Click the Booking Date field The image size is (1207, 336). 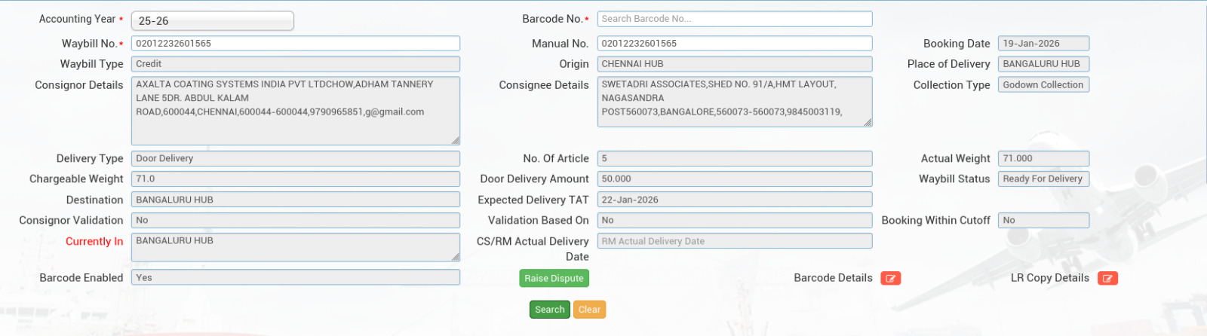coord(1043,44)
